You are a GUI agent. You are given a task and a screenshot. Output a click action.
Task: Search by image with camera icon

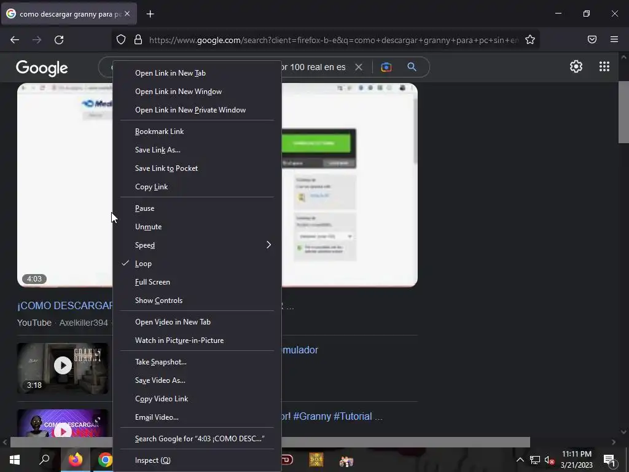[x=386, y=67]
